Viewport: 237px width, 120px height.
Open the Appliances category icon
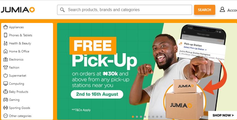point(5,27)
